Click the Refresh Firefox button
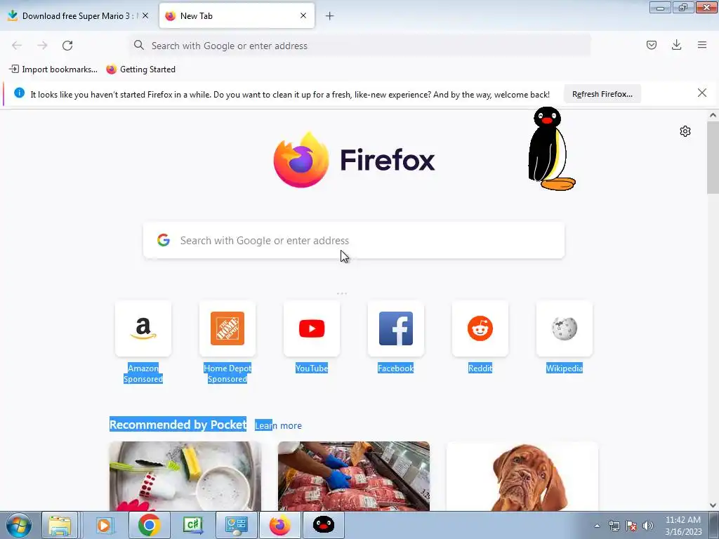The height and width of the screenshot is (539, 719). (602, 94)
